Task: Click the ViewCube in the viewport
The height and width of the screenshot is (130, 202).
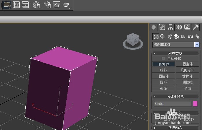Action: [133, 39]
